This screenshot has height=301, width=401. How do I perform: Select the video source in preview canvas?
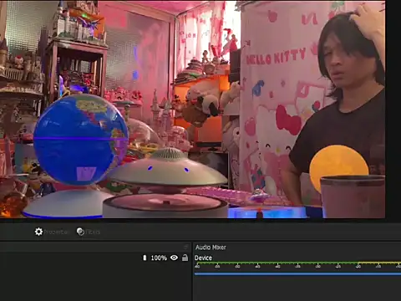(x=193, y=110)
